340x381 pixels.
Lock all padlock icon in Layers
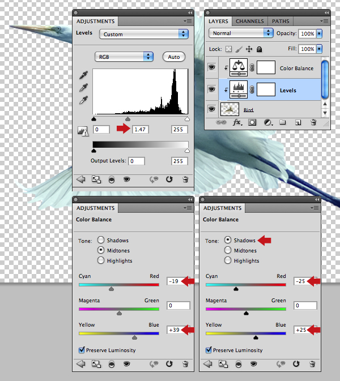pos(260,49)
